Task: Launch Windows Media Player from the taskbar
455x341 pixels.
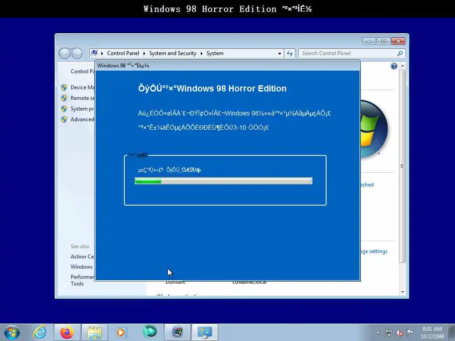Action: (x=121, y=332)
